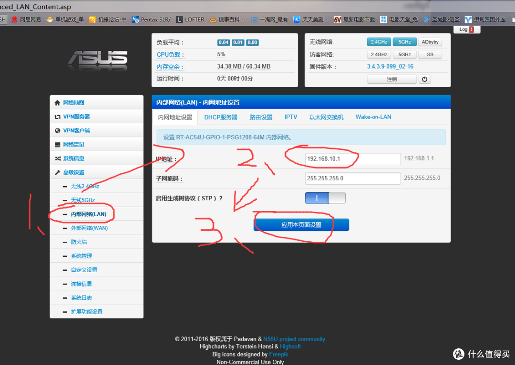Open the Log alert button
The height and width of the screenshot is (365, 515).
(467, 30)
